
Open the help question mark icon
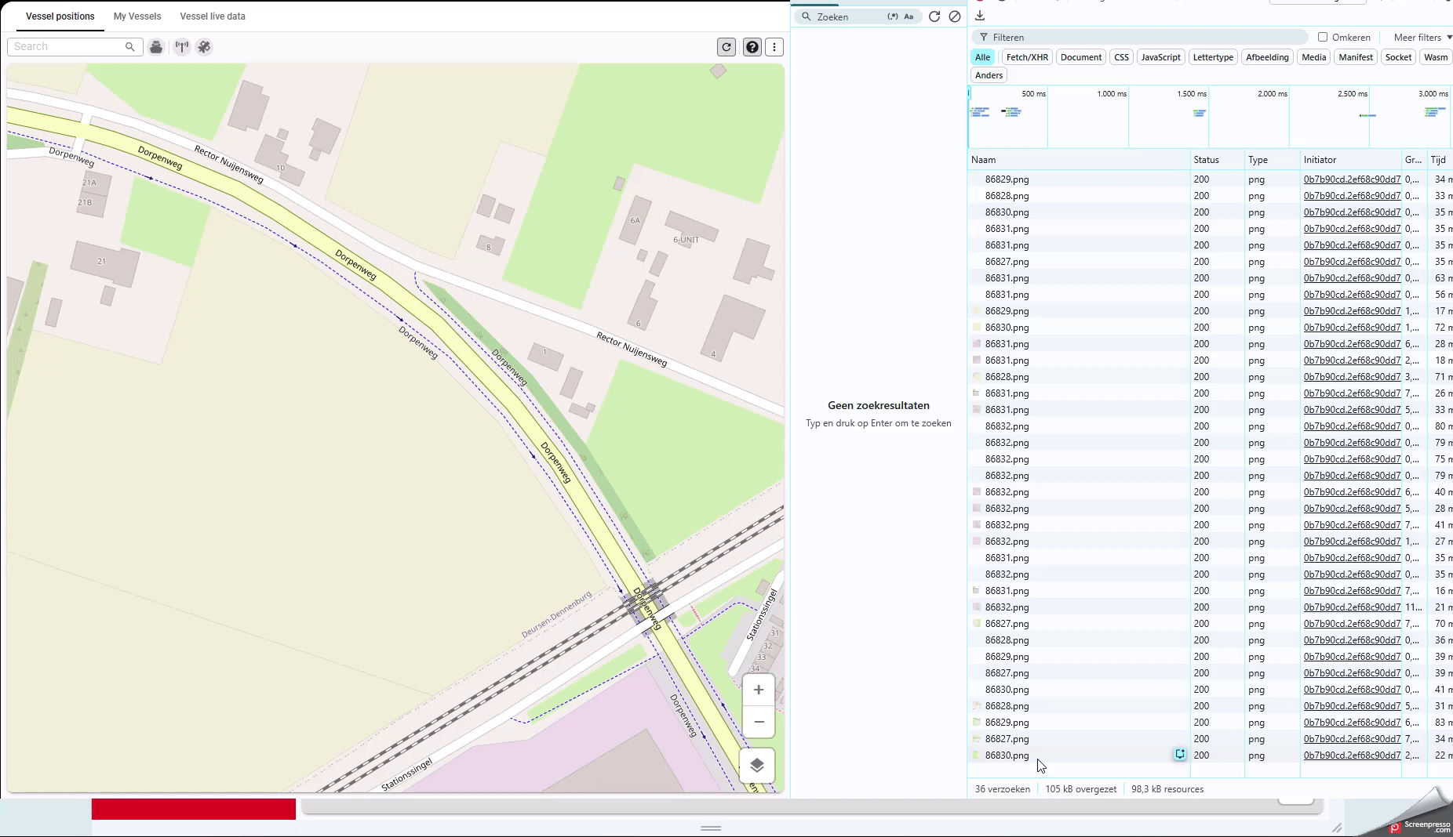click(752, 47)
